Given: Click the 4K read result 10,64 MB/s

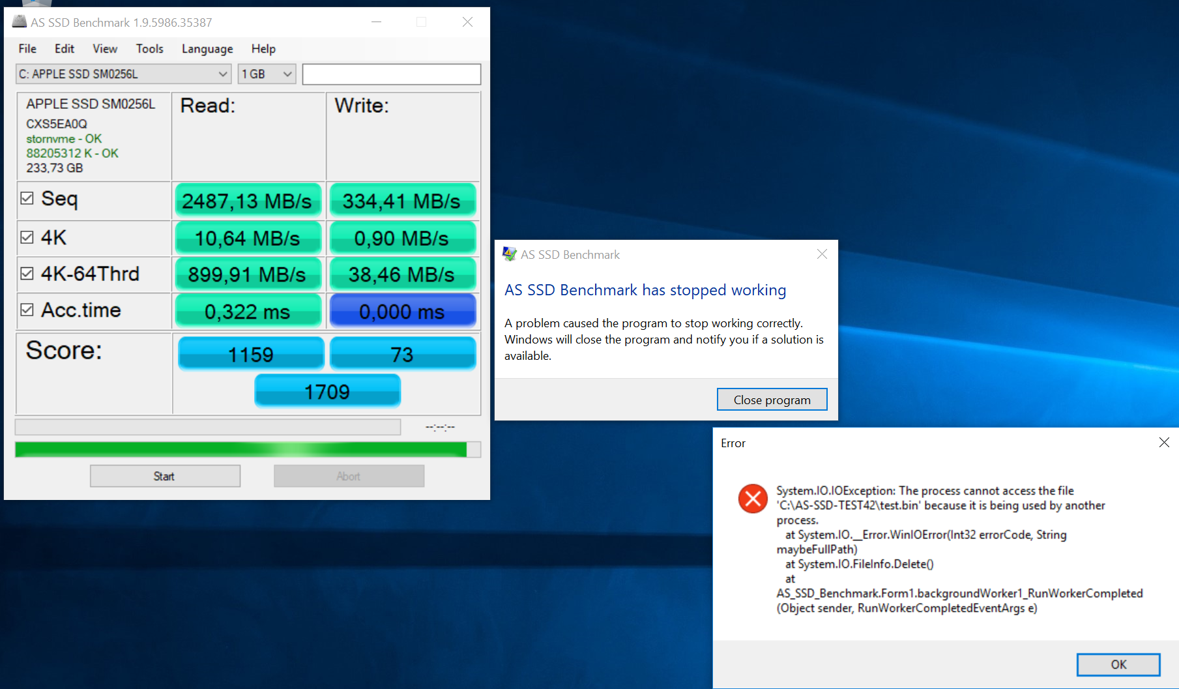Looking at the screenshot, I should coord(248,238).
